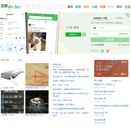Select 小组 in the navigation bar
The width and height of the screenshot is (131, 131).
tap(95, 7)
